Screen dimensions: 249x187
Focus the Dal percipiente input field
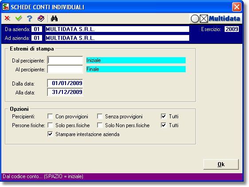point(65,60)
